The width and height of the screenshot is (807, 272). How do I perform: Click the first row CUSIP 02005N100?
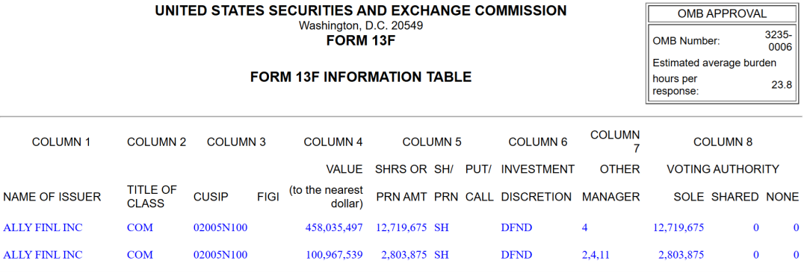click(x=220, y=227)
